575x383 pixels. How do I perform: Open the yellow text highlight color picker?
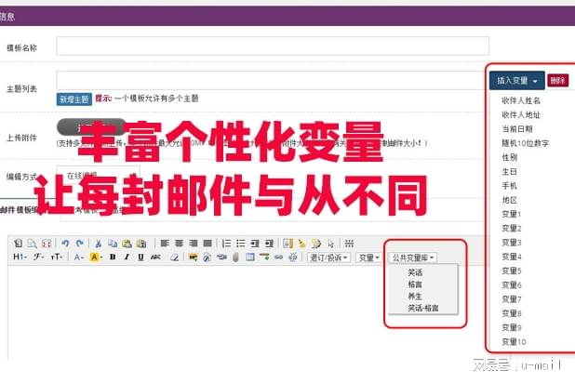[x=96, y=258]
